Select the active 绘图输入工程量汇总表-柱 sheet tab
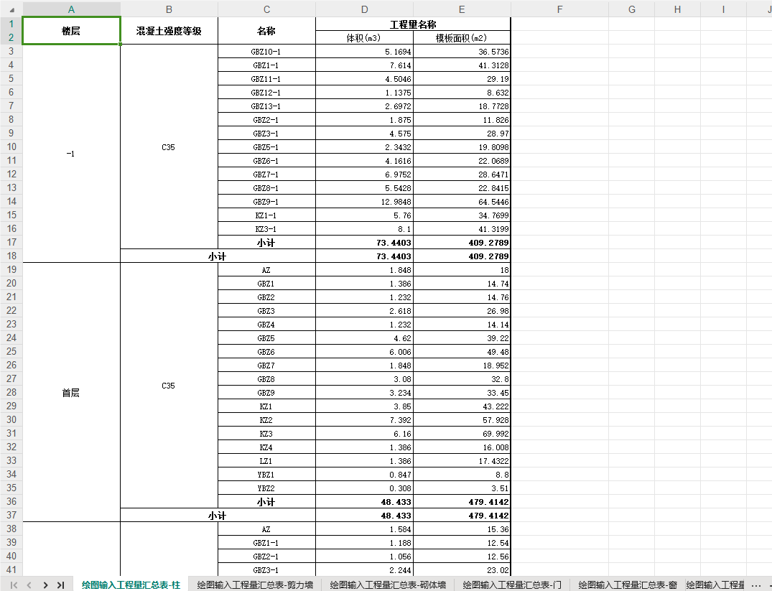 (x=131, y=585)
